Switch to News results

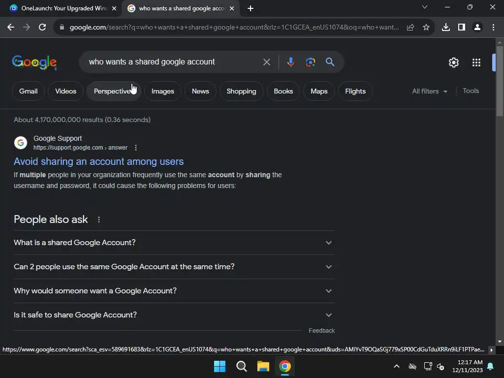(200, 91)
